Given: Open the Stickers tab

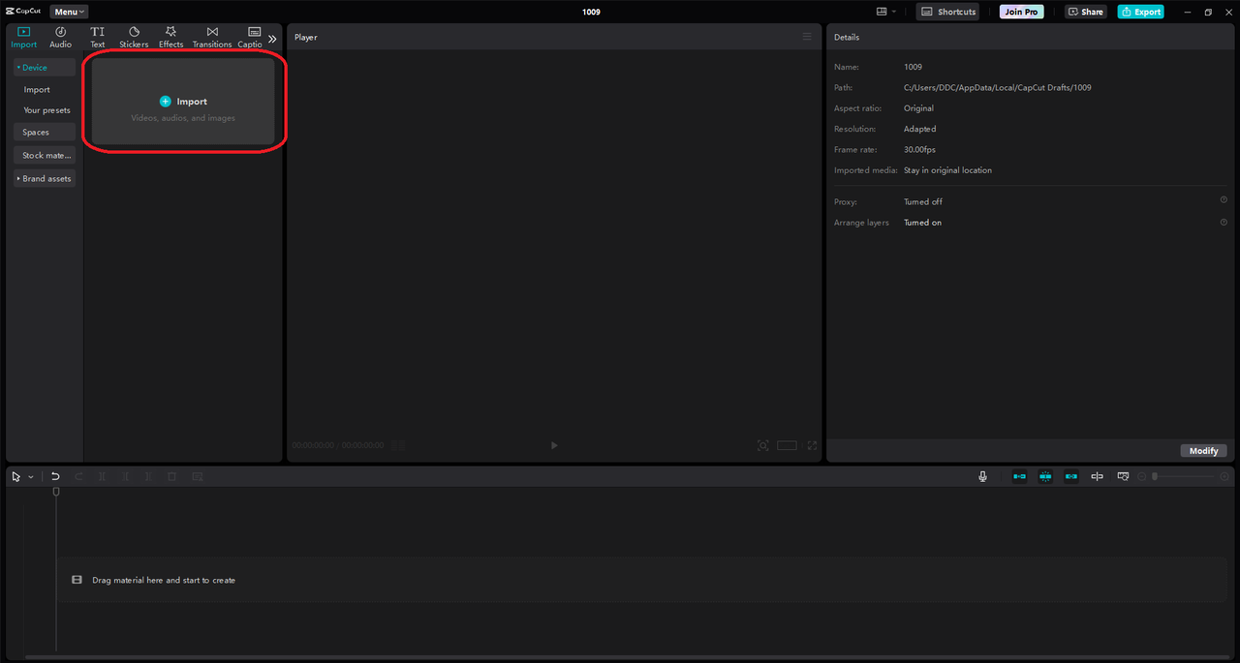Looking at the screenshot, I should [134, 38].
